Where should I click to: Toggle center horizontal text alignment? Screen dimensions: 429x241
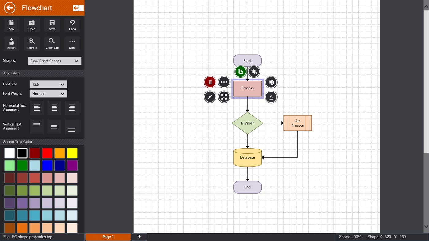click(x=54, y=107)
